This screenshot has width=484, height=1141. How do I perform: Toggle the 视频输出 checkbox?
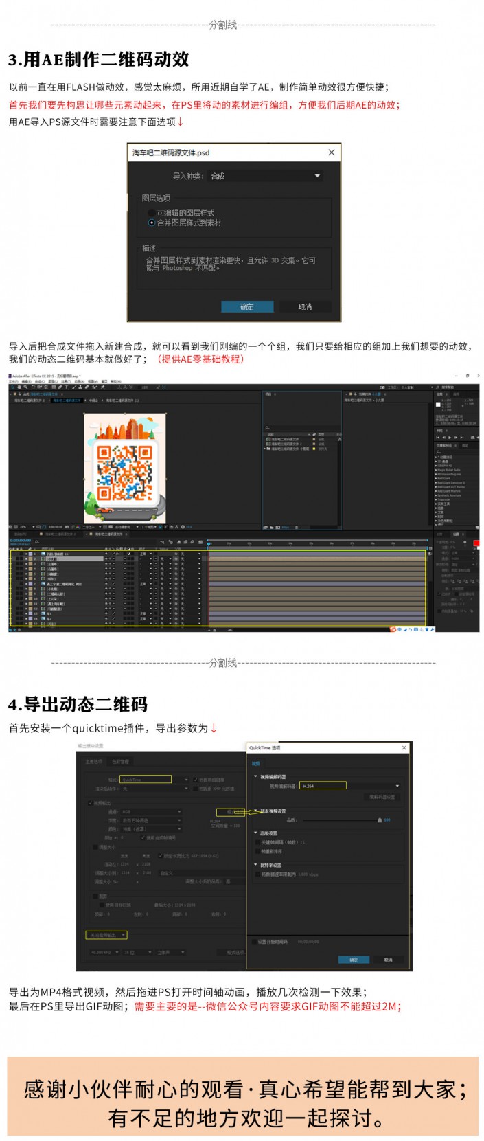pyautogui.click(x=90, y=802)
